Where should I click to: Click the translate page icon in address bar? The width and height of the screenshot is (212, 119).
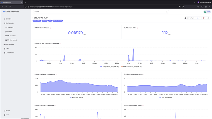coord(180,7)
